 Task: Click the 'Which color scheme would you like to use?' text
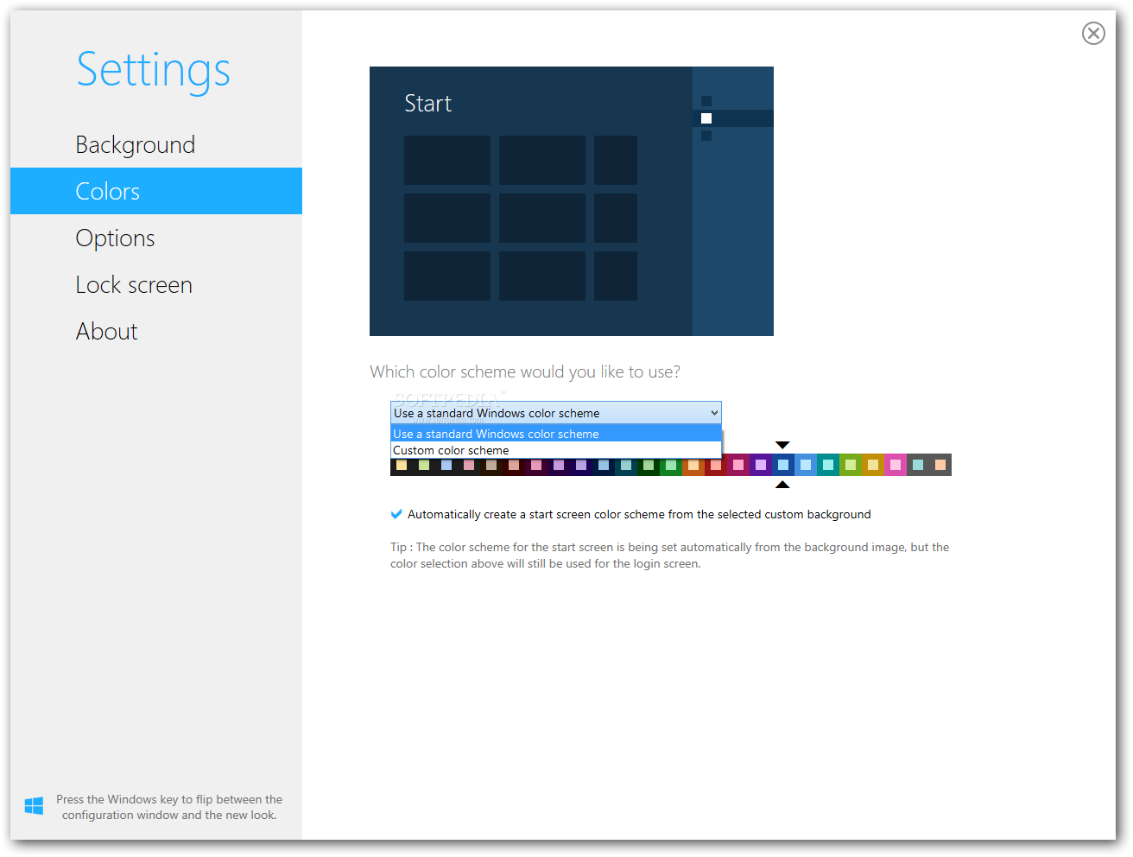tap(525, 371)
